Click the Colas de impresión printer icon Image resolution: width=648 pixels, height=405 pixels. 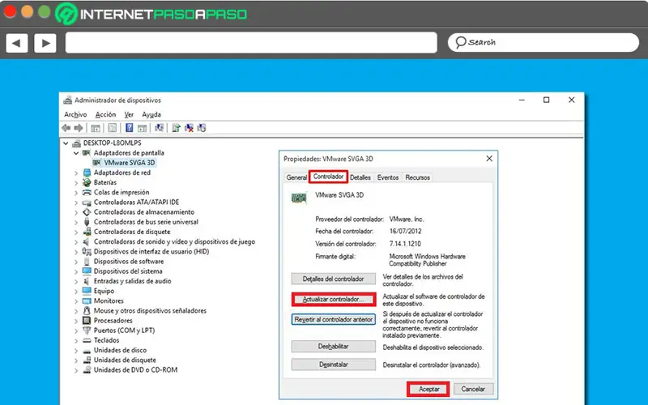(87, 192)
